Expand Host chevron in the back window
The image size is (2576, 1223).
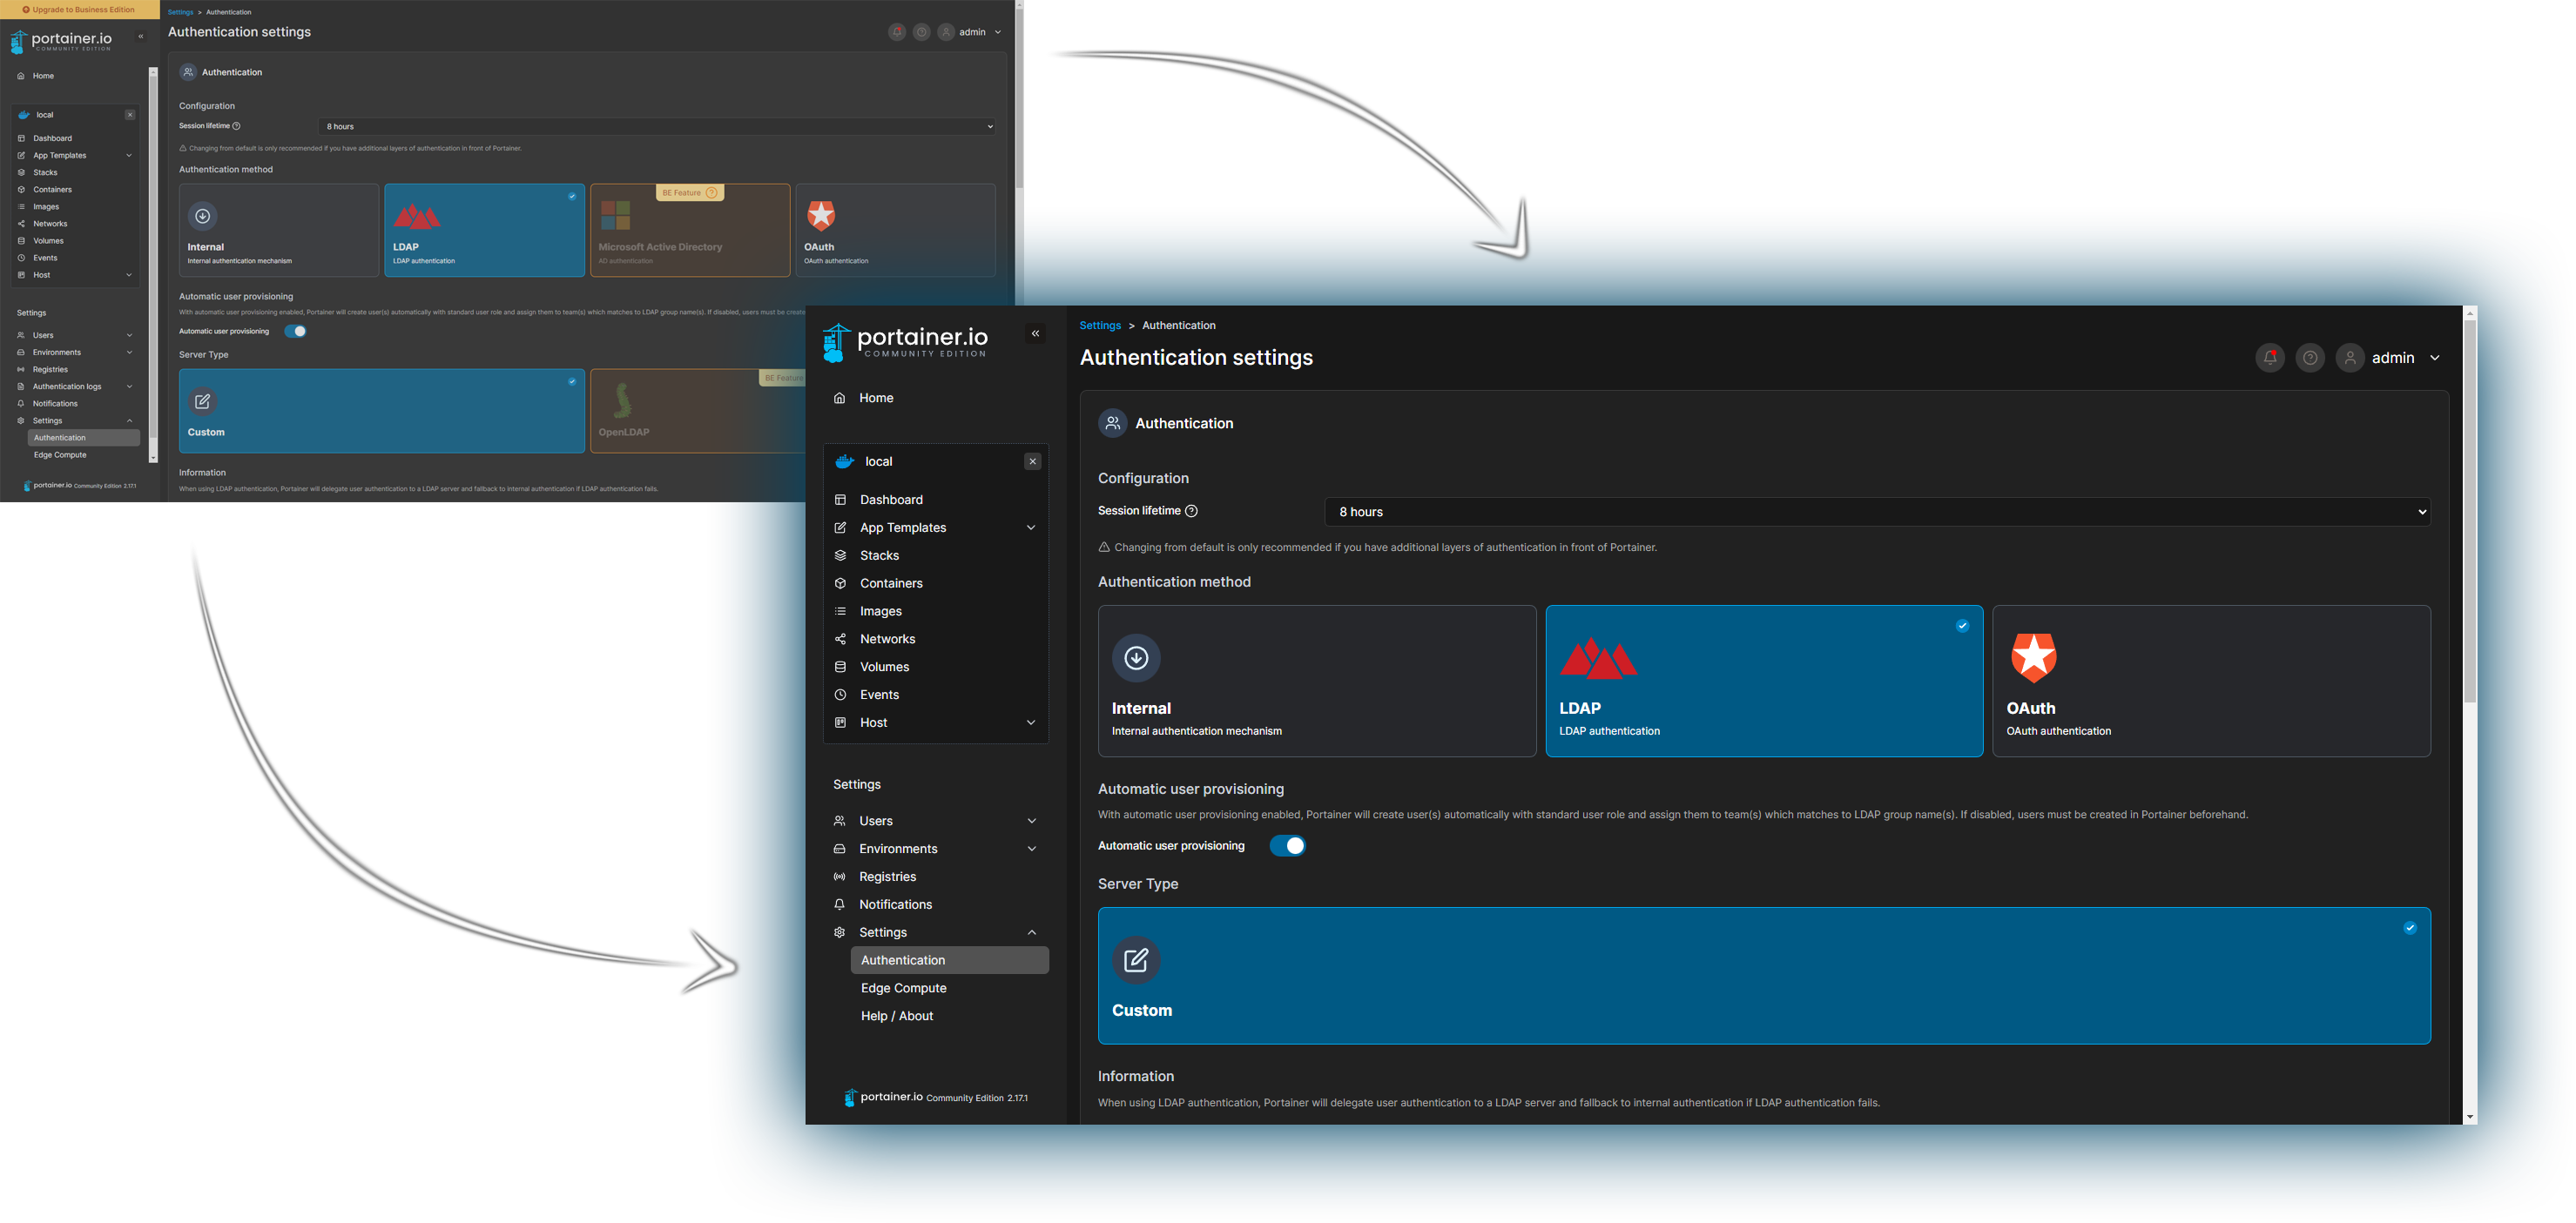(x=129, y=275)
